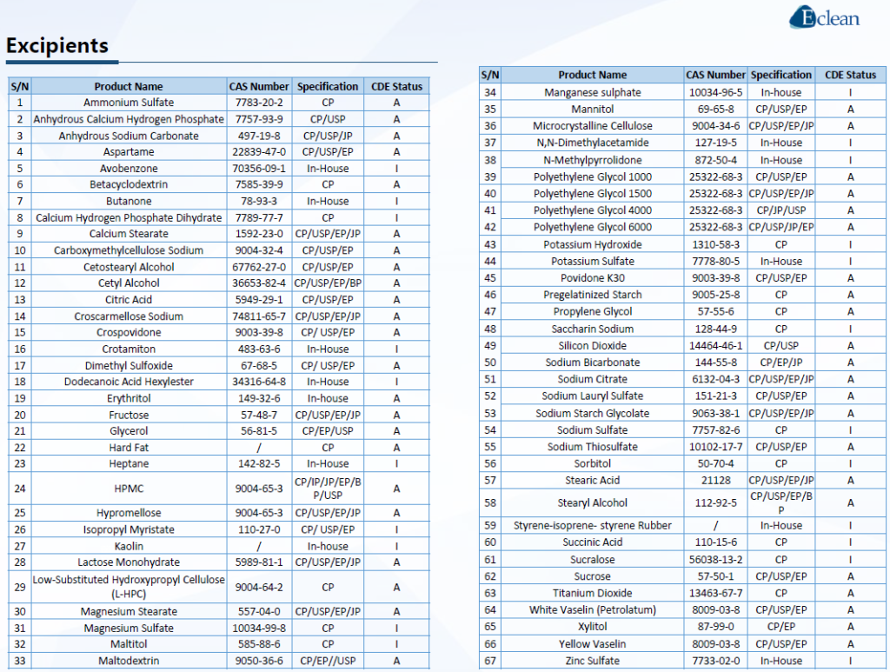Click the Kaolin product name
890x672 pixels.
pyautogui.click(x=129, y=547)
